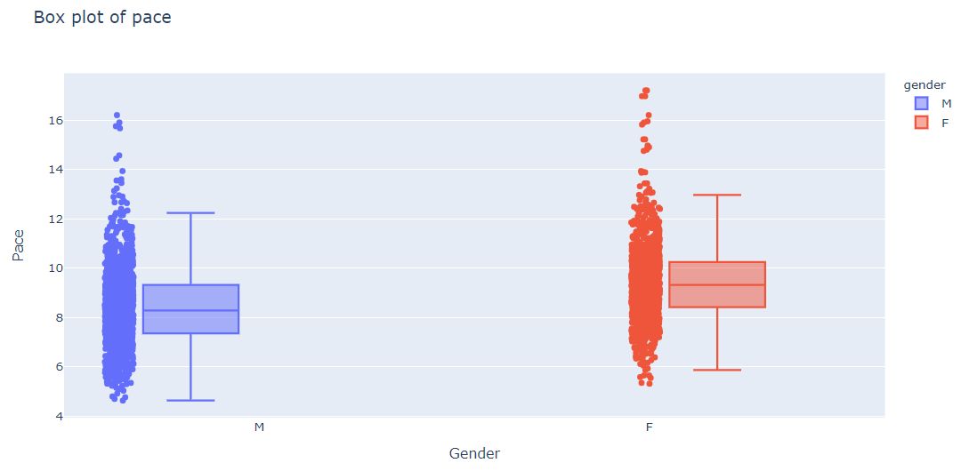Toggle the M trace via blue legend swatch

point(921,103)
